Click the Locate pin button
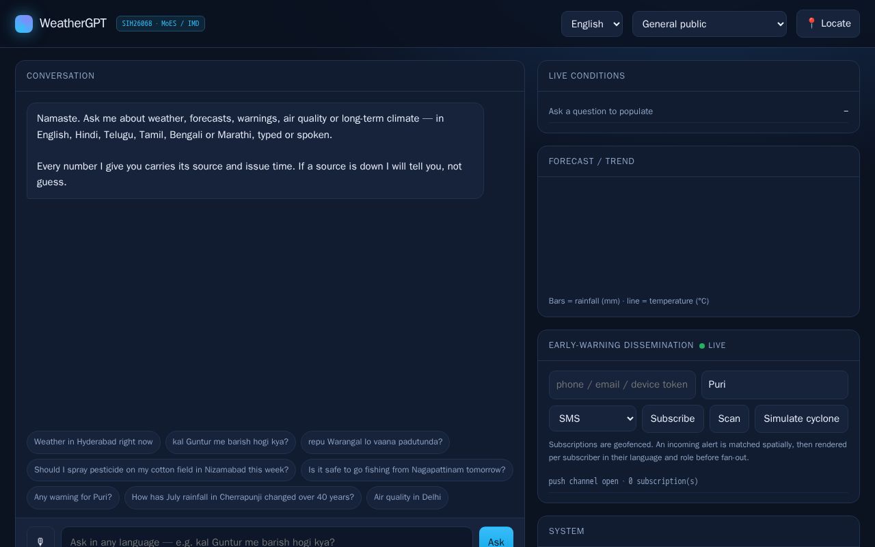875x547 pixels. click(x=828, y=24)
